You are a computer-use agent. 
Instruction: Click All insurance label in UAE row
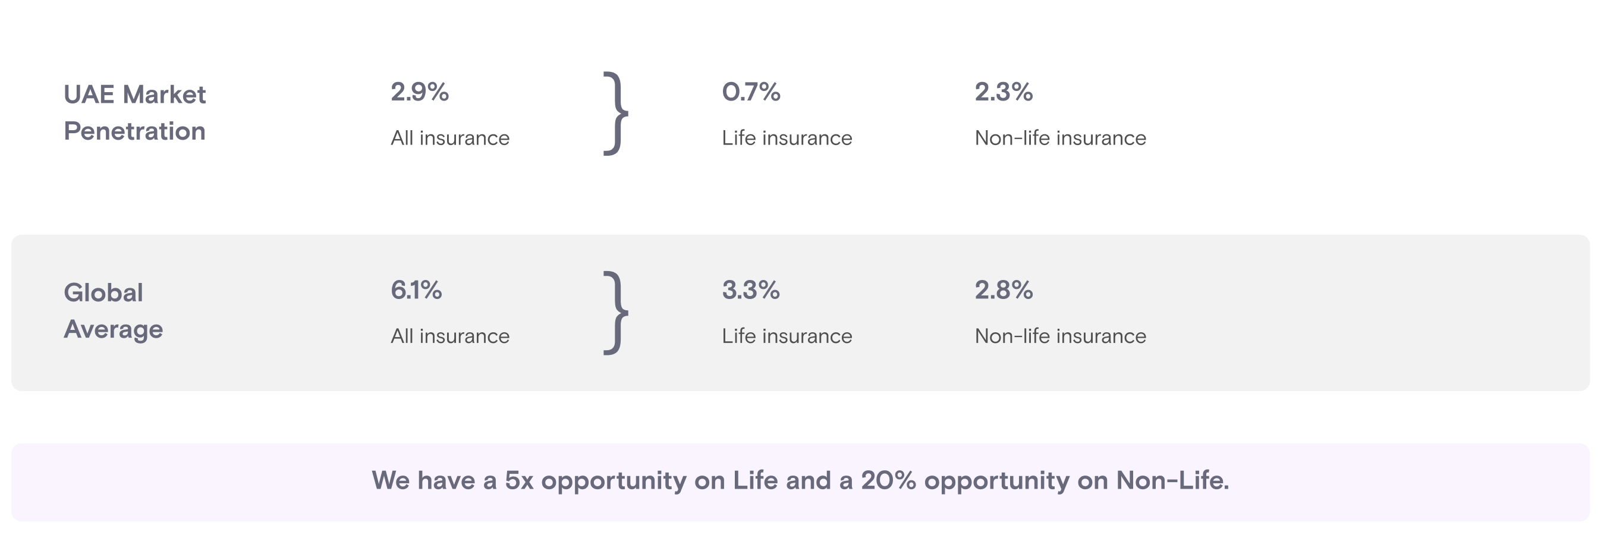pos(449,139)
